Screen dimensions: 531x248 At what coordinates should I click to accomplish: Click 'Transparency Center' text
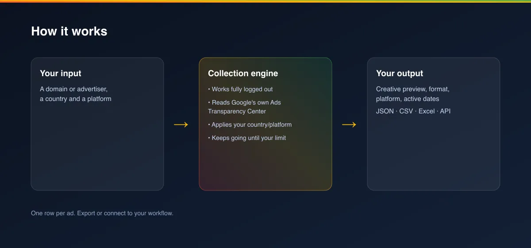(237, 111)
